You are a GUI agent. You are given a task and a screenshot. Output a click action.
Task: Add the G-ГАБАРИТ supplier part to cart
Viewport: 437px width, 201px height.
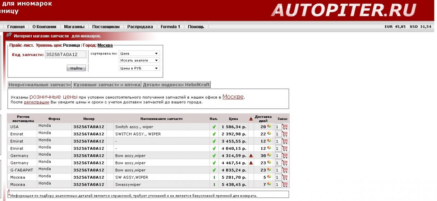click(x=285, y=170)
